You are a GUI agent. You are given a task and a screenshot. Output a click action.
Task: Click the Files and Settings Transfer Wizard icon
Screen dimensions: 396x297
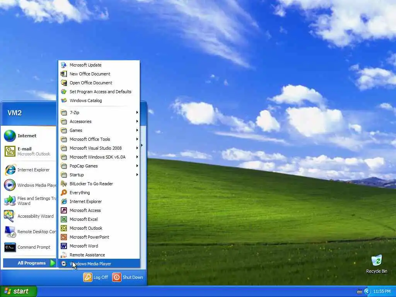coord(10,201)
